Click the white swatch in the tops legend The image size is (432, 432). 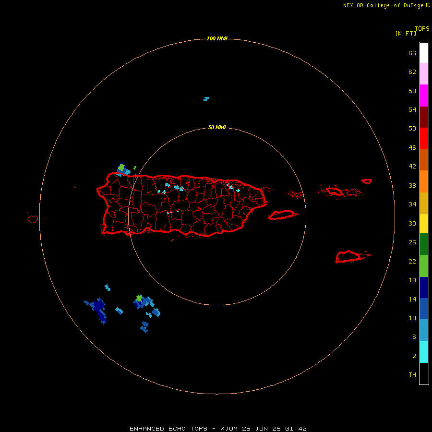(424, 53)
